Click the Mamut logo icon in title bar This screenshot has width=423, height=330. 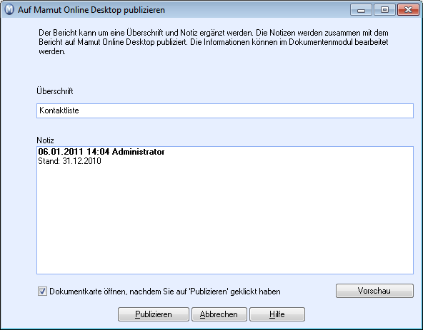9,9
